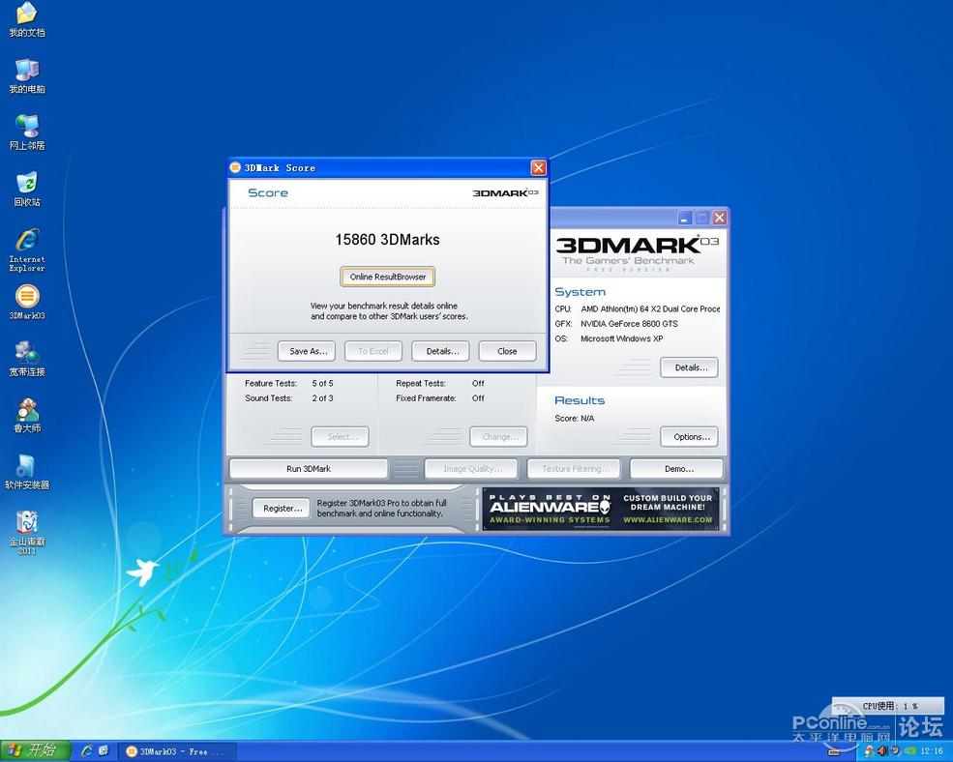Launch Internet Explorer from the quick launch bar
Viewport: 953px width, 762px height.
[87, 751]
